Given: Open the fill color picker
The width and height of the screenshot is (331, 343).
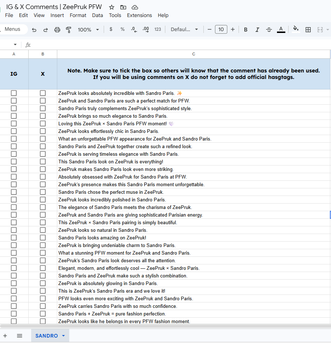Looking at the screenshot, I should point(296,29).
